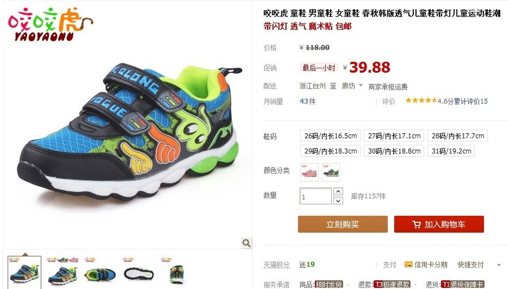Click the 立刻购买 buy now button
Screen dimensions: 509x289
[x=343, y=224]
